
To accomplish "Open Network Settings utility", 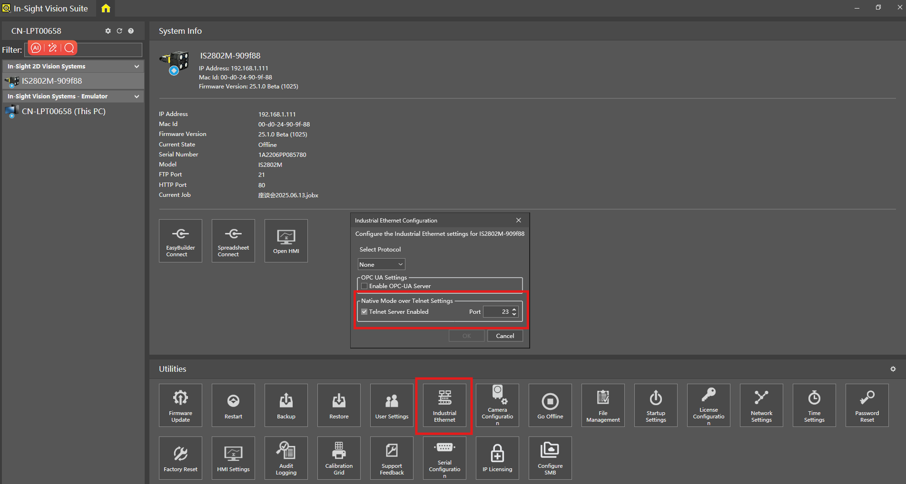I will (761, 405).
